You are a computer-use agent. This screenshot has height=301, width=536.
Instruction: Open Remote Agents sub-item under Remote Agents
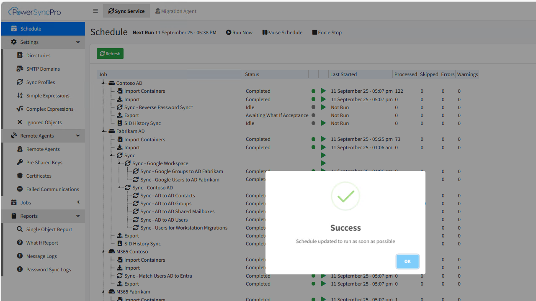coord(44,149)
